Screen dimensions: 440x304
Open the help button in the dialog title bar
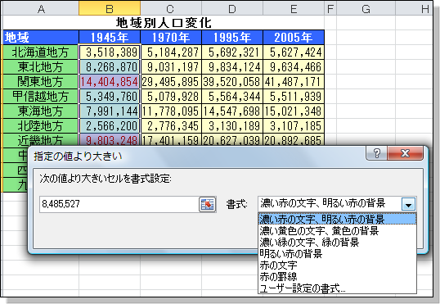coord(376,153)
